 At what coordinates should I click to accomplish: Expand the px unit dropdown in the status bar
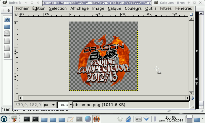53,105
